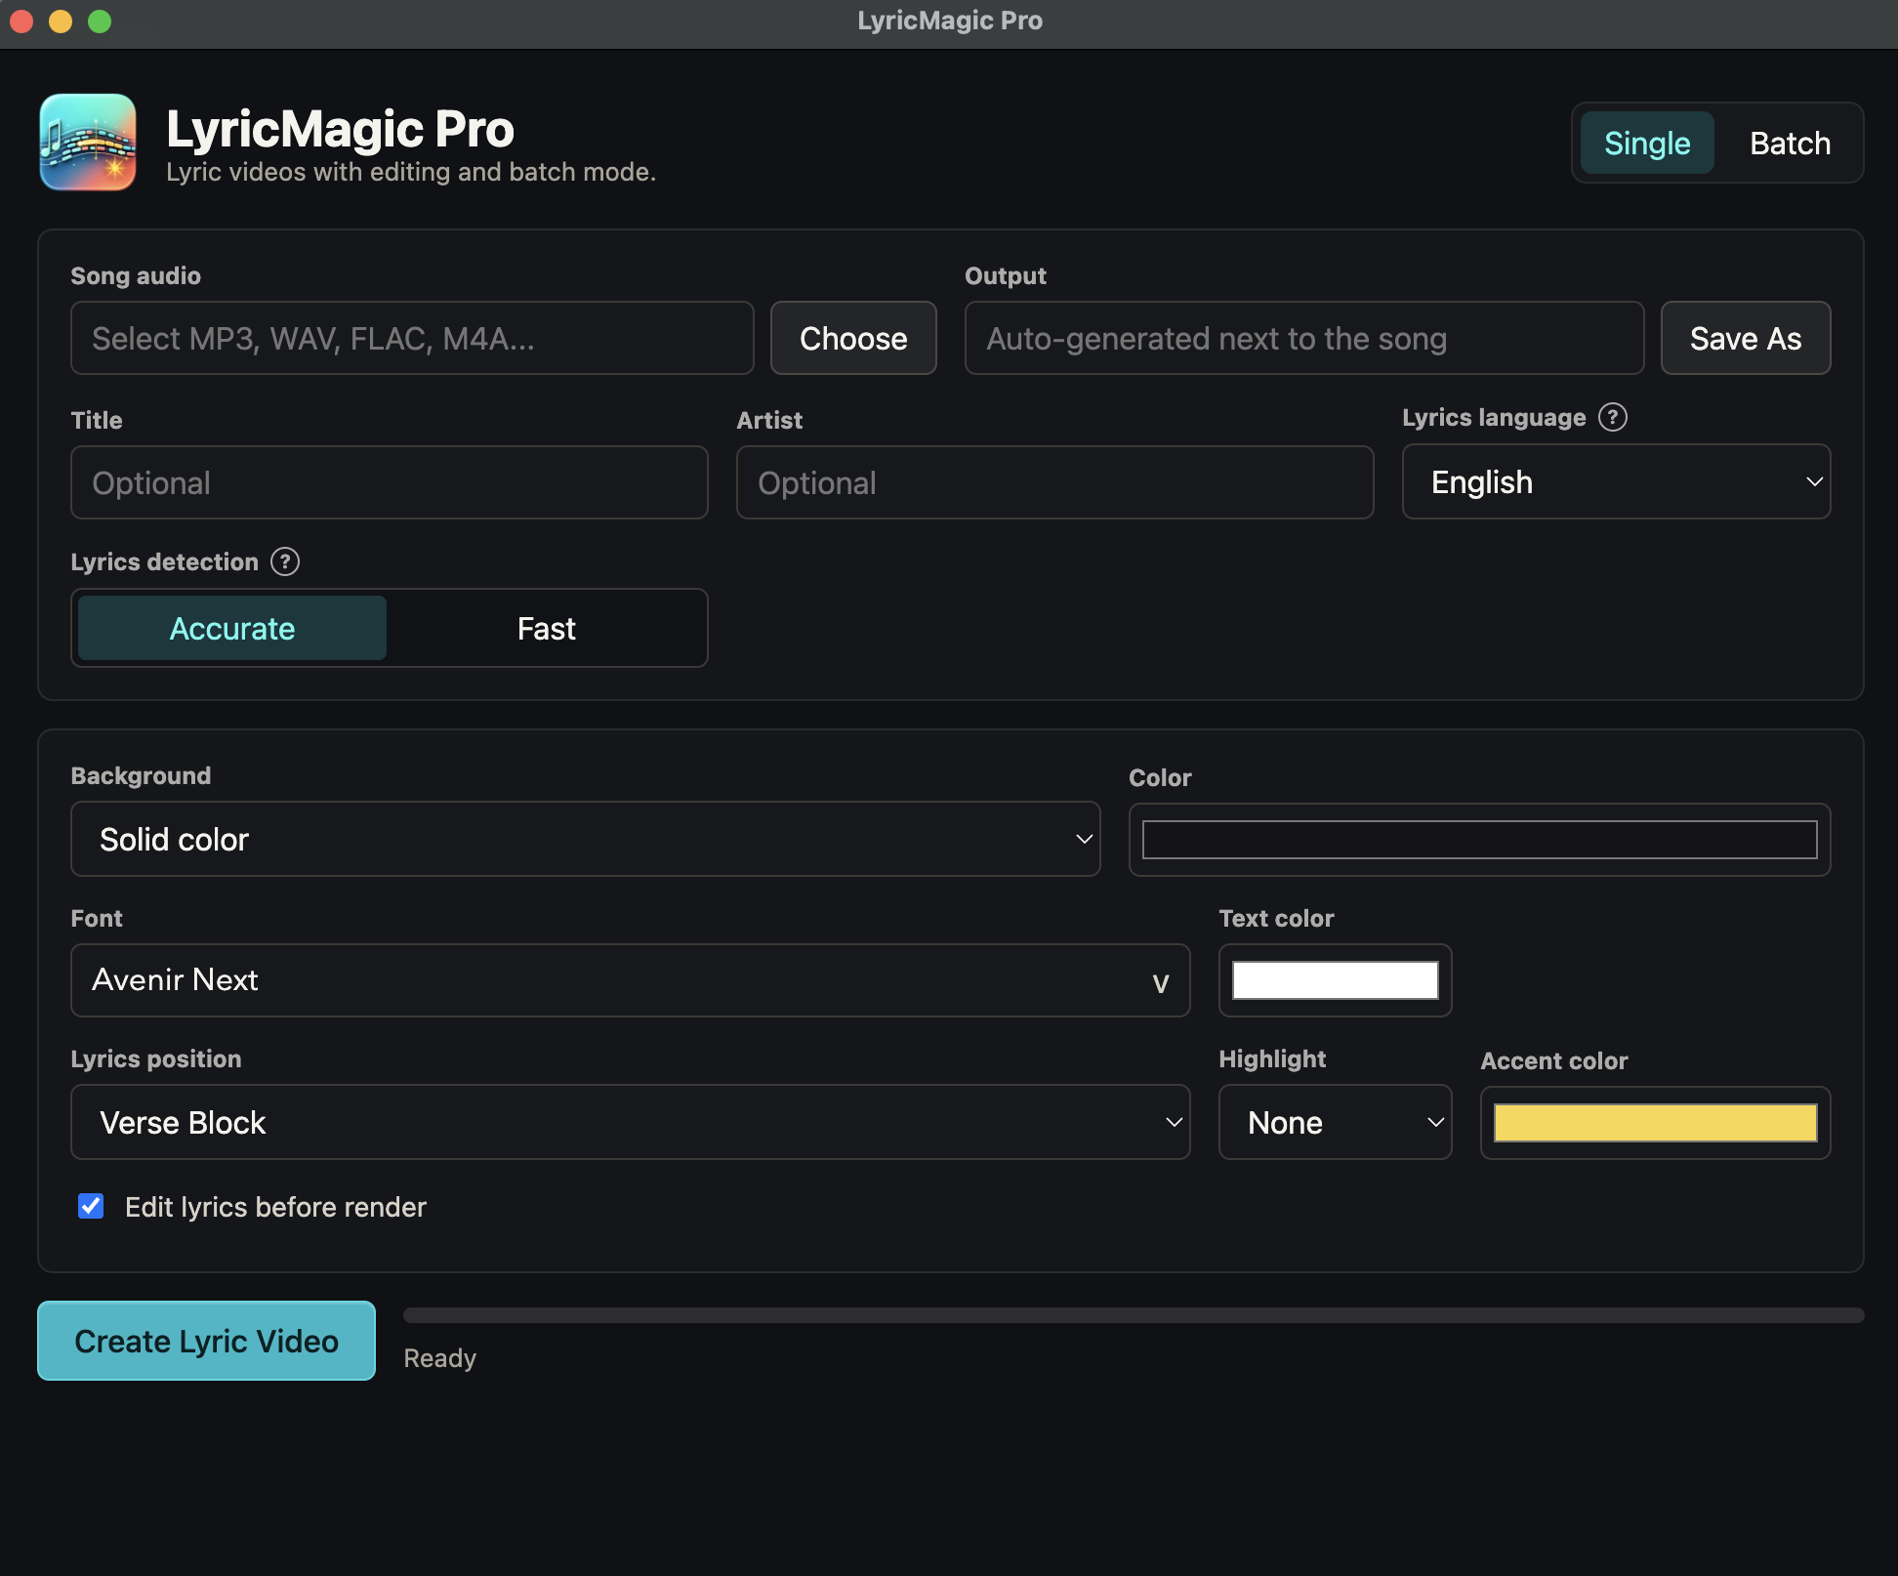Click Create Lyric Video button
The width and height of the screenshot is (1898, 1576).
(206, 1341)
